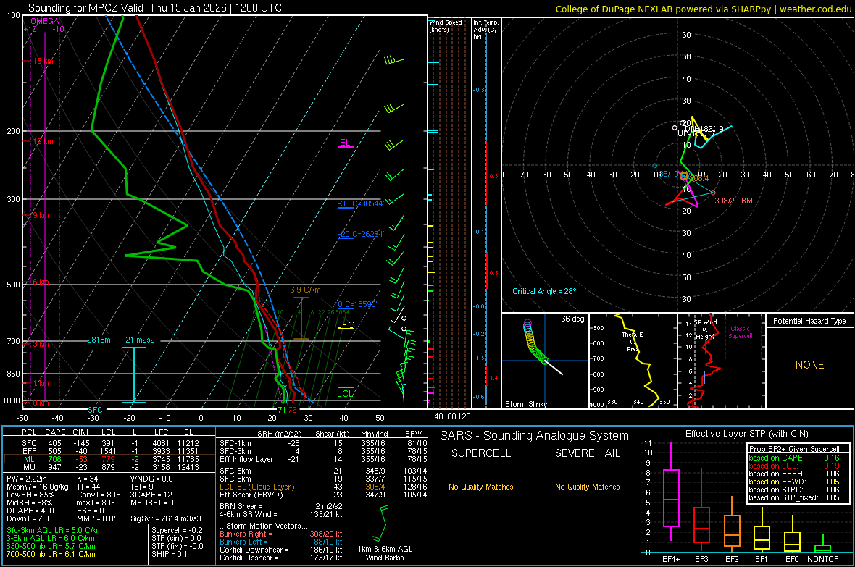Click the Wind Speed (knots) panel header
This screenshot has width=855, height=567.
coord(446,25)
